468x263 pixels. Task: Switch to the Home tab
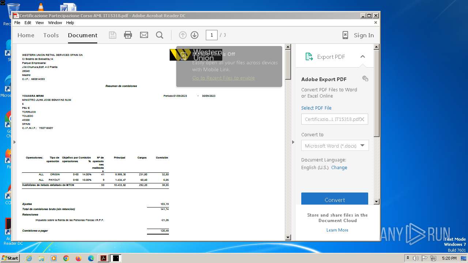(26, 35)
